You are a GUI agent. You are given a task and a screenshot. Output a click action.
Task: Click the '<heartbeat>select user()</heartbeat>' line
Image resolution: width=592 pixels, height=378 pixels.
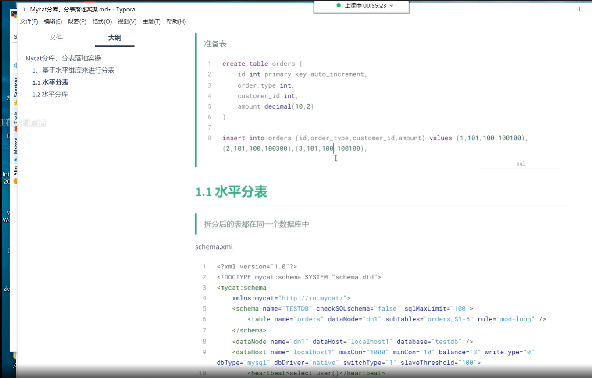click(x=316, y=373)
